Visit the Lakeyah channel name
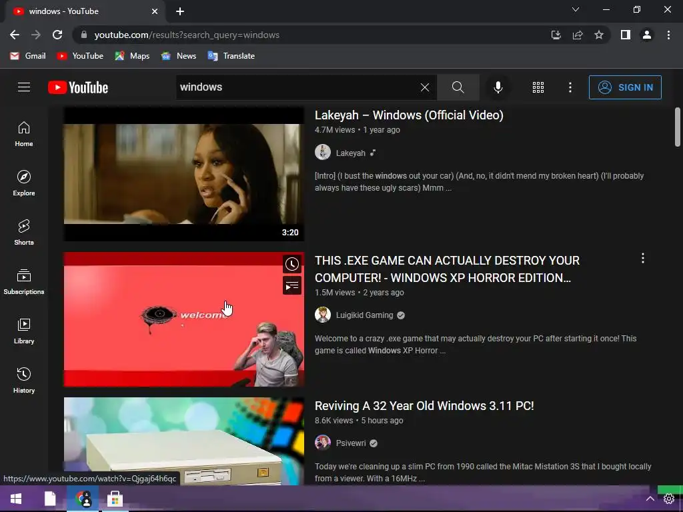 (x=351, y=153)
